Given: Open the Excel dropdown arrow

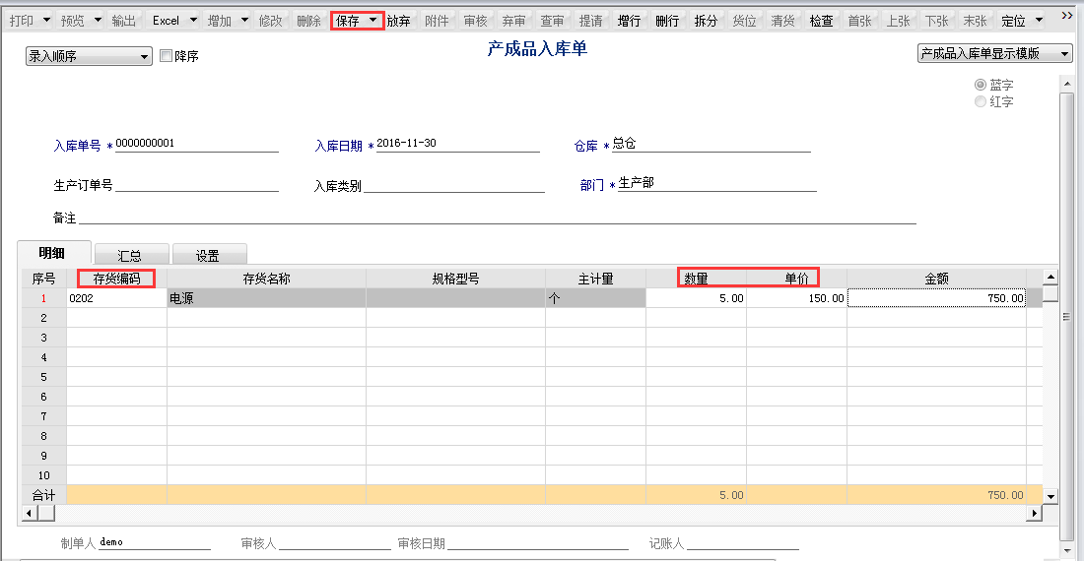Looking at the screenshot, I should [193, 20].
